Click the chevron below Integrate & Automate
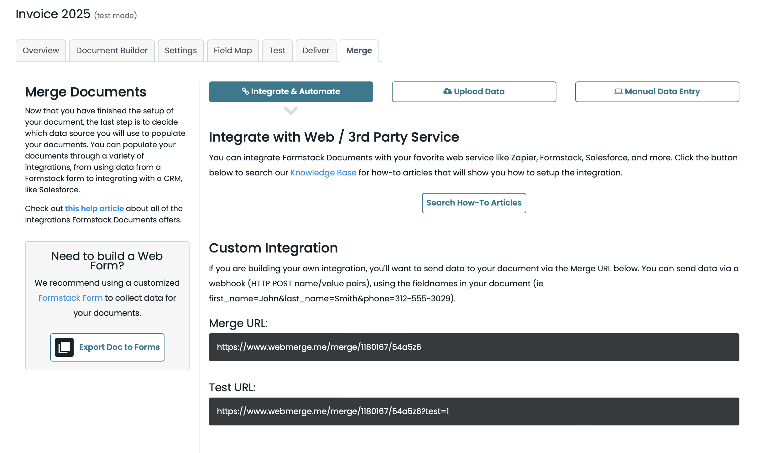The height and width of the screenshot is (453, 777). pos(291,111)
